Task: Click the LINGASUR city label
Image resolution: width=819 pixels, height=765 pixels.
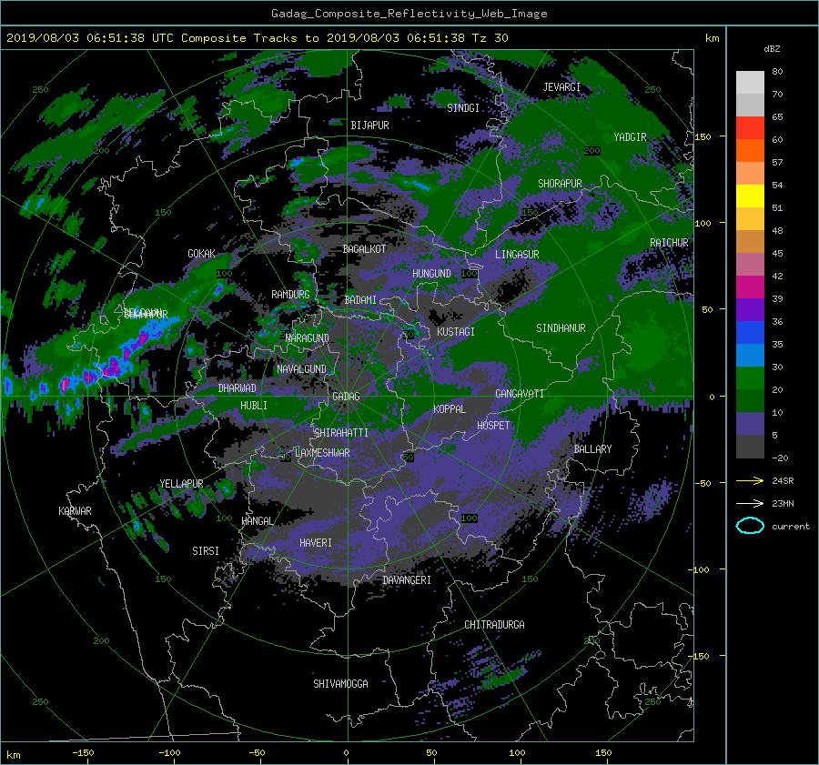Action: 517,255
